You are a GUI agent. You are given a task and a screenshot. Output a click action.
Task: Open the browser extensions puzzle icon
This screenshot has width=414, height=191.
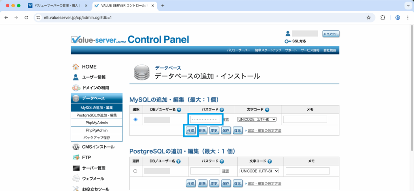383,18
